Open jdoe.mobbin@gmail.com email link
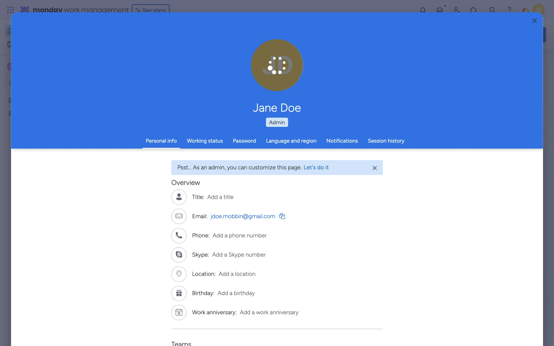This screenshot has height=346, width=554. coord(243,216)
